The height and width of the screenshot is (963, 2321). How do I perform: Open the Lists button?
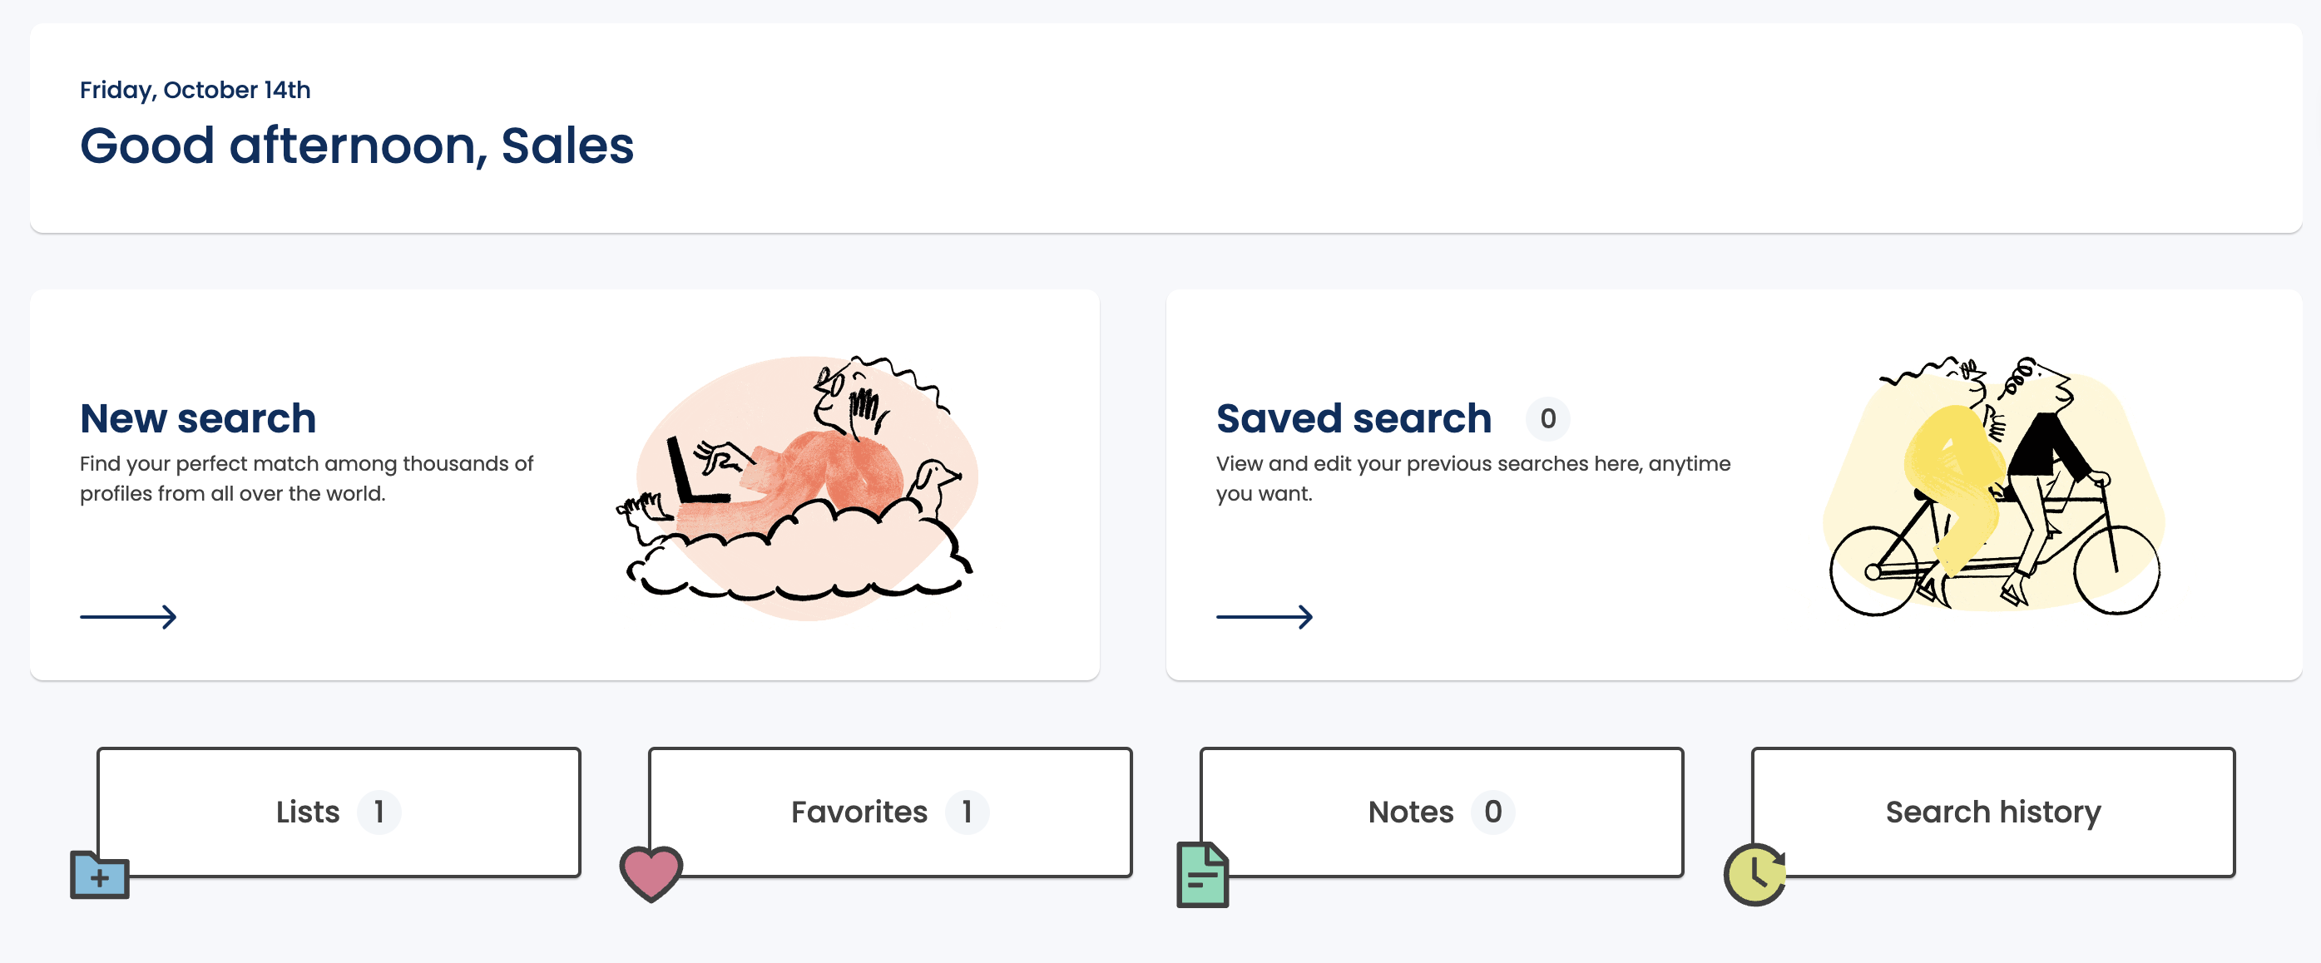339,812
